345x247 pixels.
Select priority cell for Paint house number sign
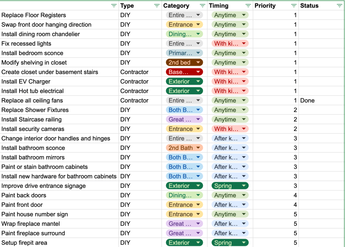click(x=276, y=214)
